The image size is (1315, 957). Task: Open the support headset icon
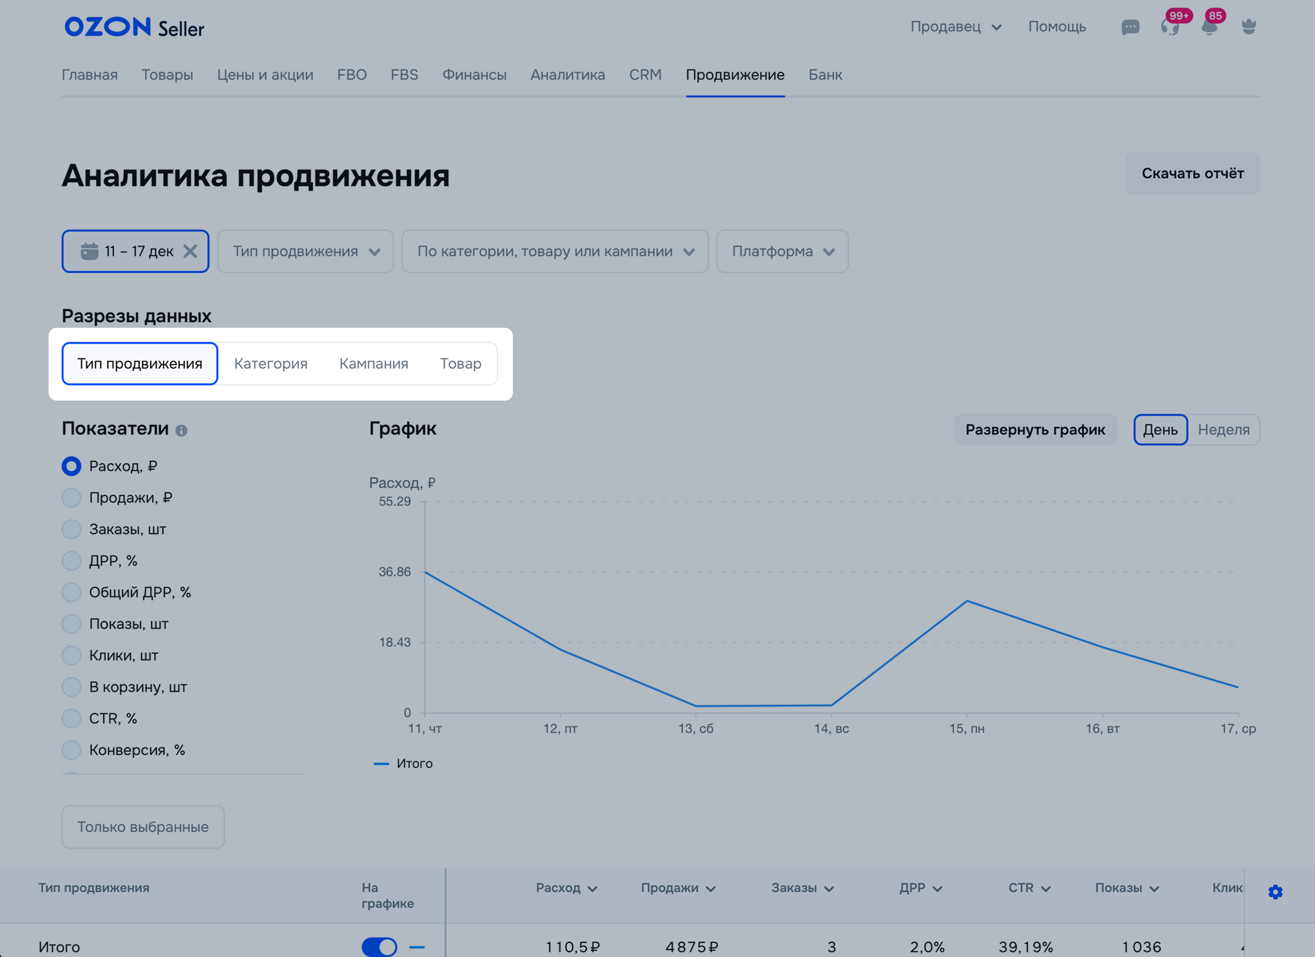[1169, 27]
